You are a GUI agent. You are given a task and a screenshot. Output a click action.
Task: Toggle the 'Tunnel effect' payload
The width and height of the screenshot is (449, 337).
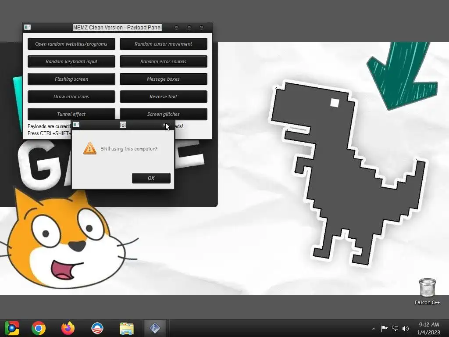click(71, 114)
